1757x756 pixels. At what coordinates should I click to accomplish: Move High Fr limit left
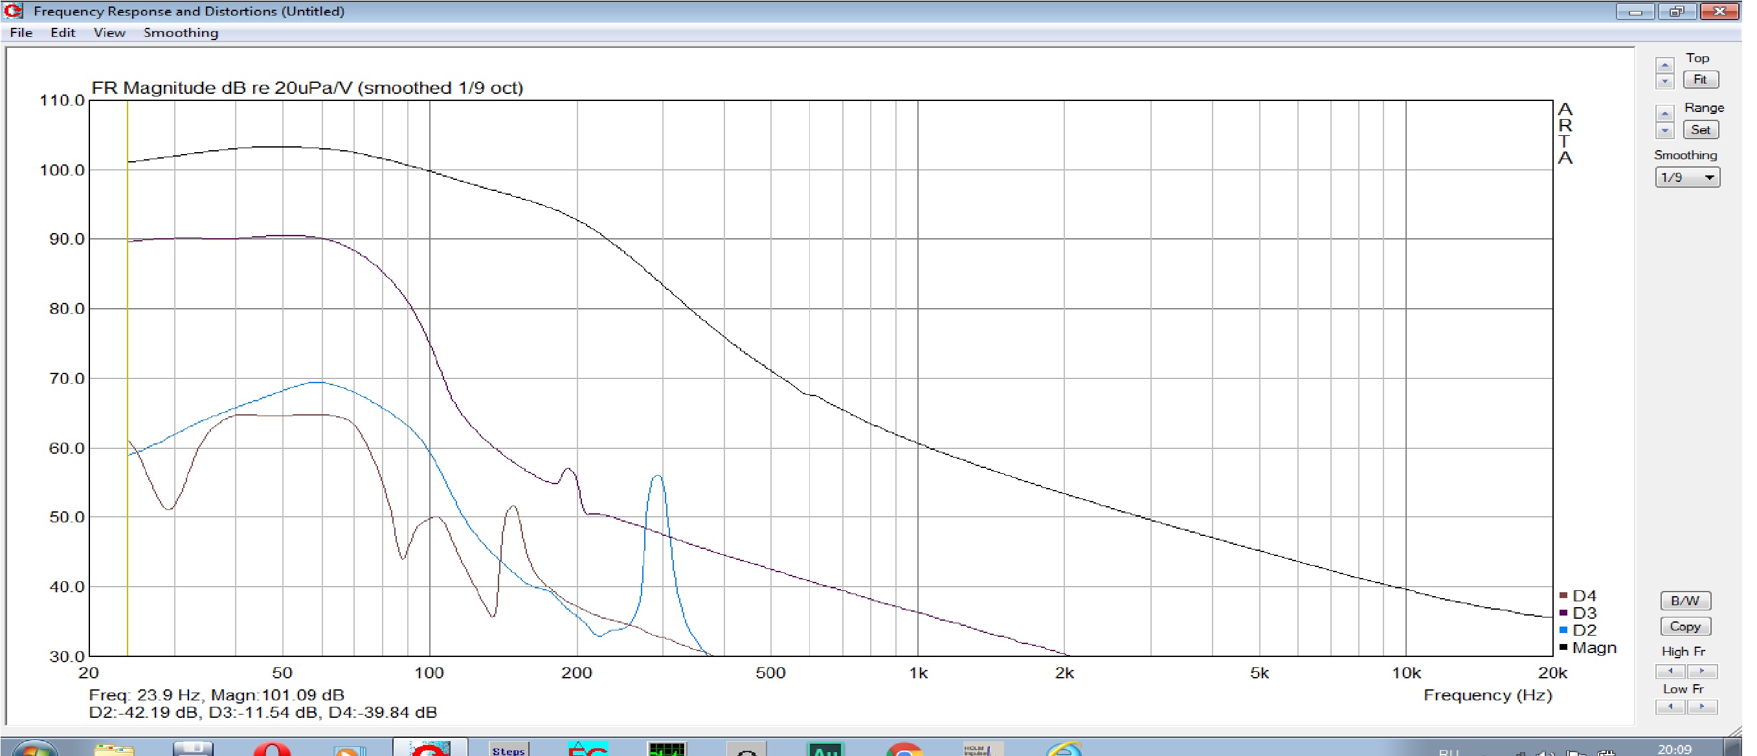point(1670,671)
